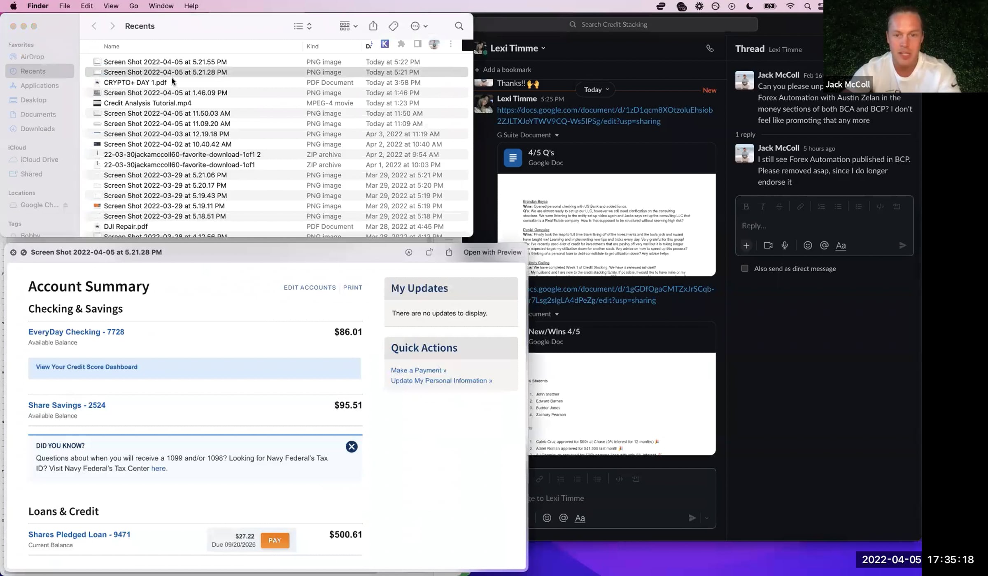This screenshot has height=576, width=988.
Task: Toggle Do Not Disturb moon icon
Action: coord(749,6)
